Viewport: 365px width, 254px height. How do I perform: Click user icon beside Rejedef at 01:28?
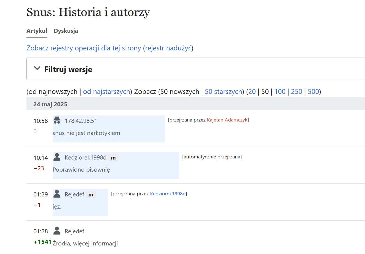click(57, 231)
